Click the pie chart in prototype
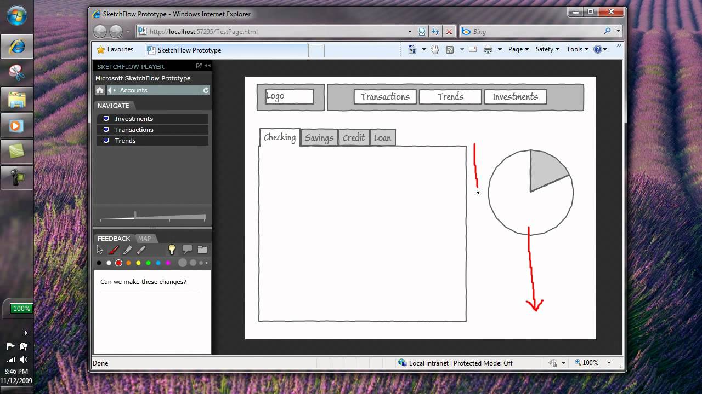This screenshot has width=702, height=394. [530, 192]
